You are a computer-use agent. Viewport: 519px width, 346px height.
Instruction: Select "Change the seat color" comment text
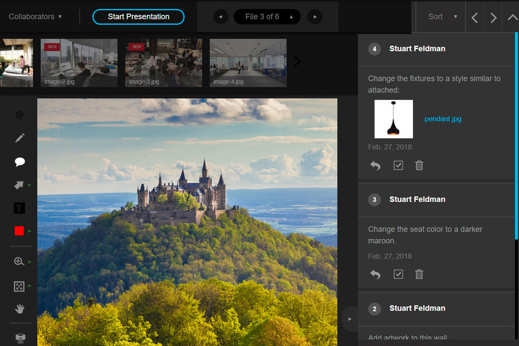[x=425, y=235]
